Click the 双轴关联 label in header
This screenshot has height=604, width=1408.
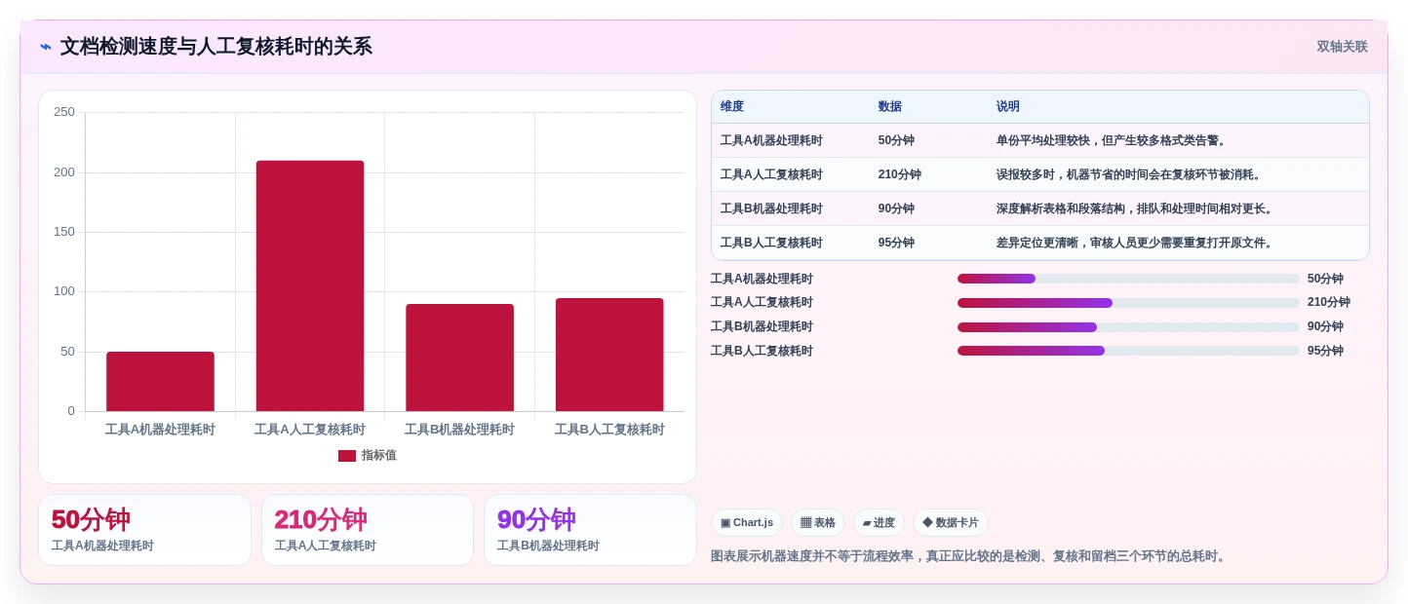pyautogui.click(x=1342, y=47)
